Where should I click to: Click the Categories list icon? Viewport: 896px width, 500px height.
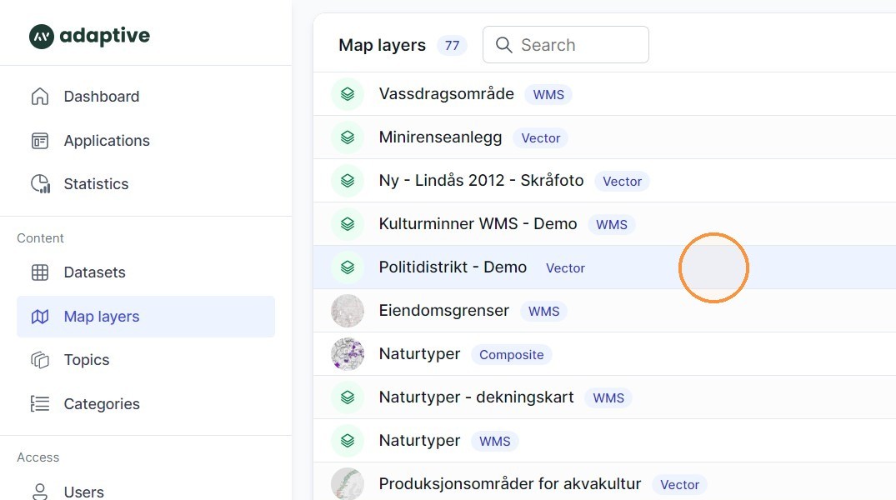(40, 404)
